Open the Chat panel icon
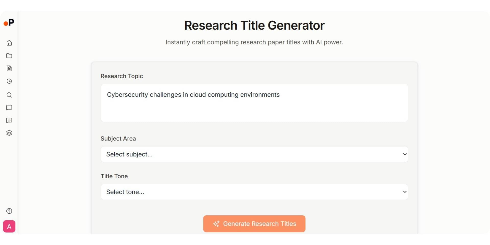 (x=9, y=108)
